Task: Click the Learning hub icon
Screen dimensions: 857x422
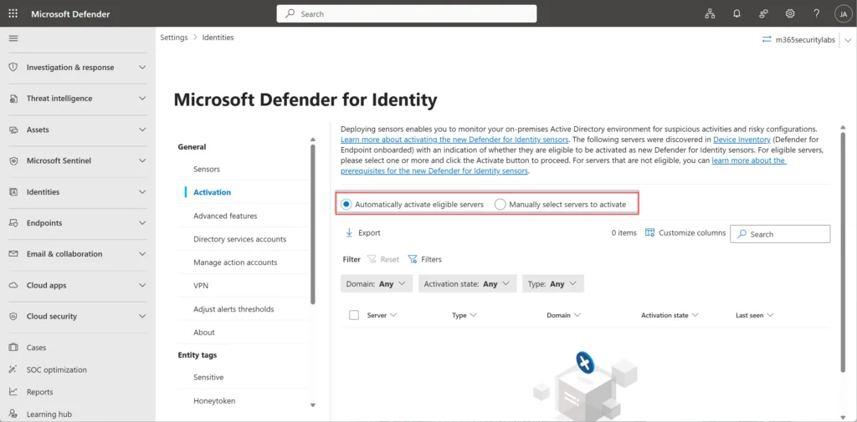Action: point(13,414)
